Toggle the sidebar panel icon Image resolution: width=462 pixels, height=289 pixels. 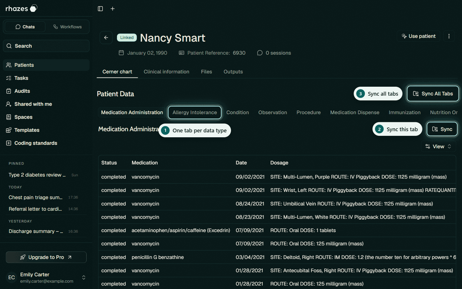pos(100,9)
